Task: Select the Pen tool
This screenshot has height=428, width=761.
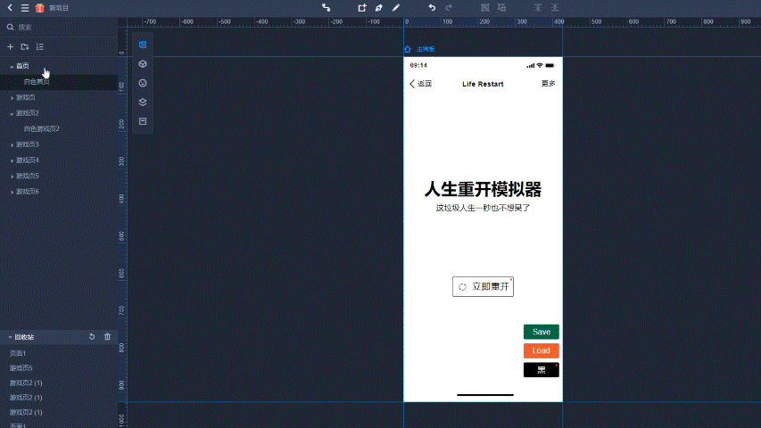Action: tap(378, 8)
